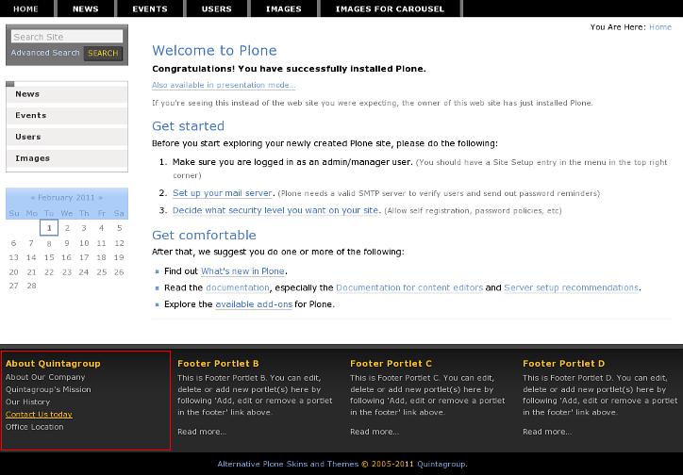This screenshot has width=683, height=475.
Task: Open the Images tab in top navigation
Action: click(x=284, y=8)
